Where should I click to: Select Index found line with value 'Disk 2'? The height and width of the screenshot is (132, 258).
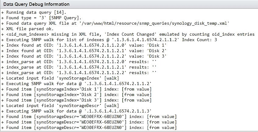(84, 51)
